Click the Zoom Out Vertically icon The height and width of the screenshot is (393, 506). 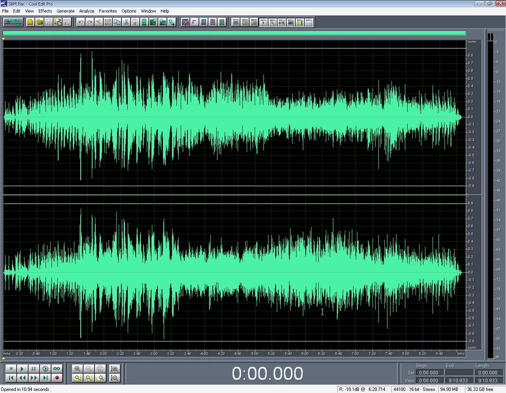(x=114, y=378)
